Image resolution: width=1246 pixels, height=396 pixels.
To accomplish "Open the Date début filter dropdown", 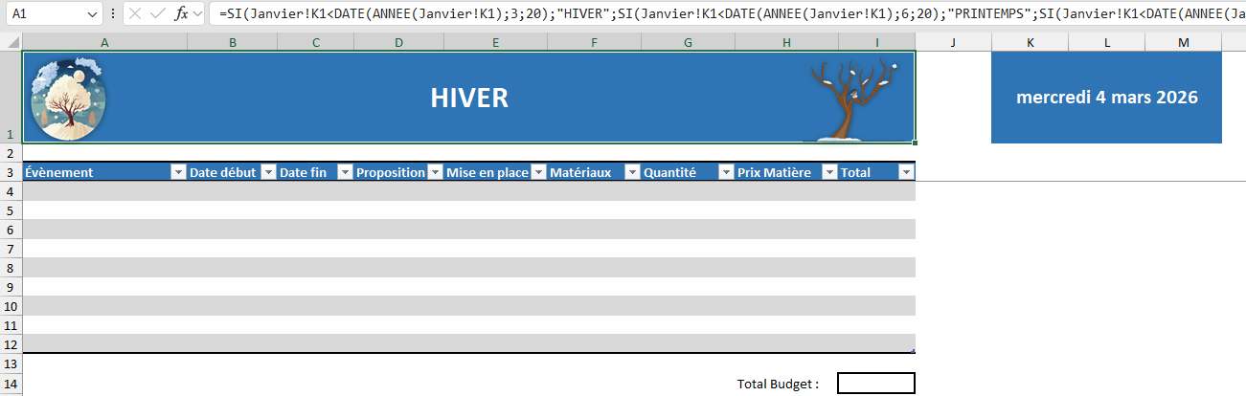I will (x=268, y=172).
